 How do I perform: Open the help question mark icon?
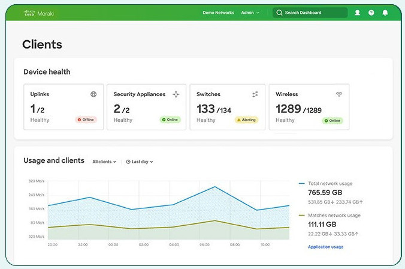(x=371, y=13)
